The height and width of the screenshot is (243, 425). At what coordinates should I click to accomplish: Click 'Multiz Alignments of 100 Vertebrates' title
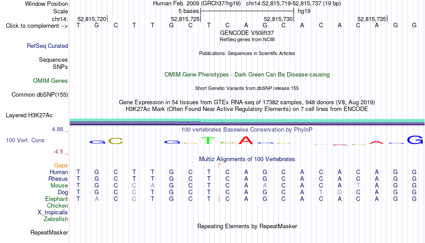[x=247, y=159]
